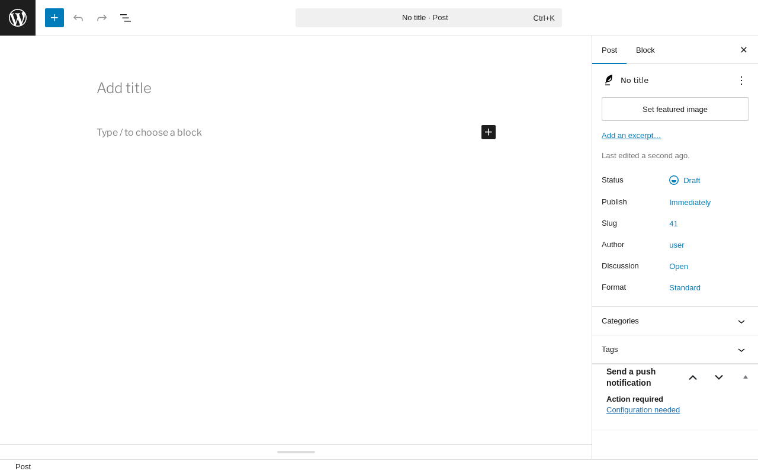Undo the last change
The image size is (758, 474).
(x=78, y=18)
